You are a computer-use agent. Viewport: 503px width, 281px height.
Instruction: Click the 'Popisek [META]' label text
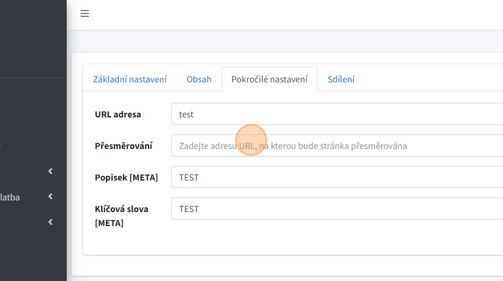tap(126, 178)
